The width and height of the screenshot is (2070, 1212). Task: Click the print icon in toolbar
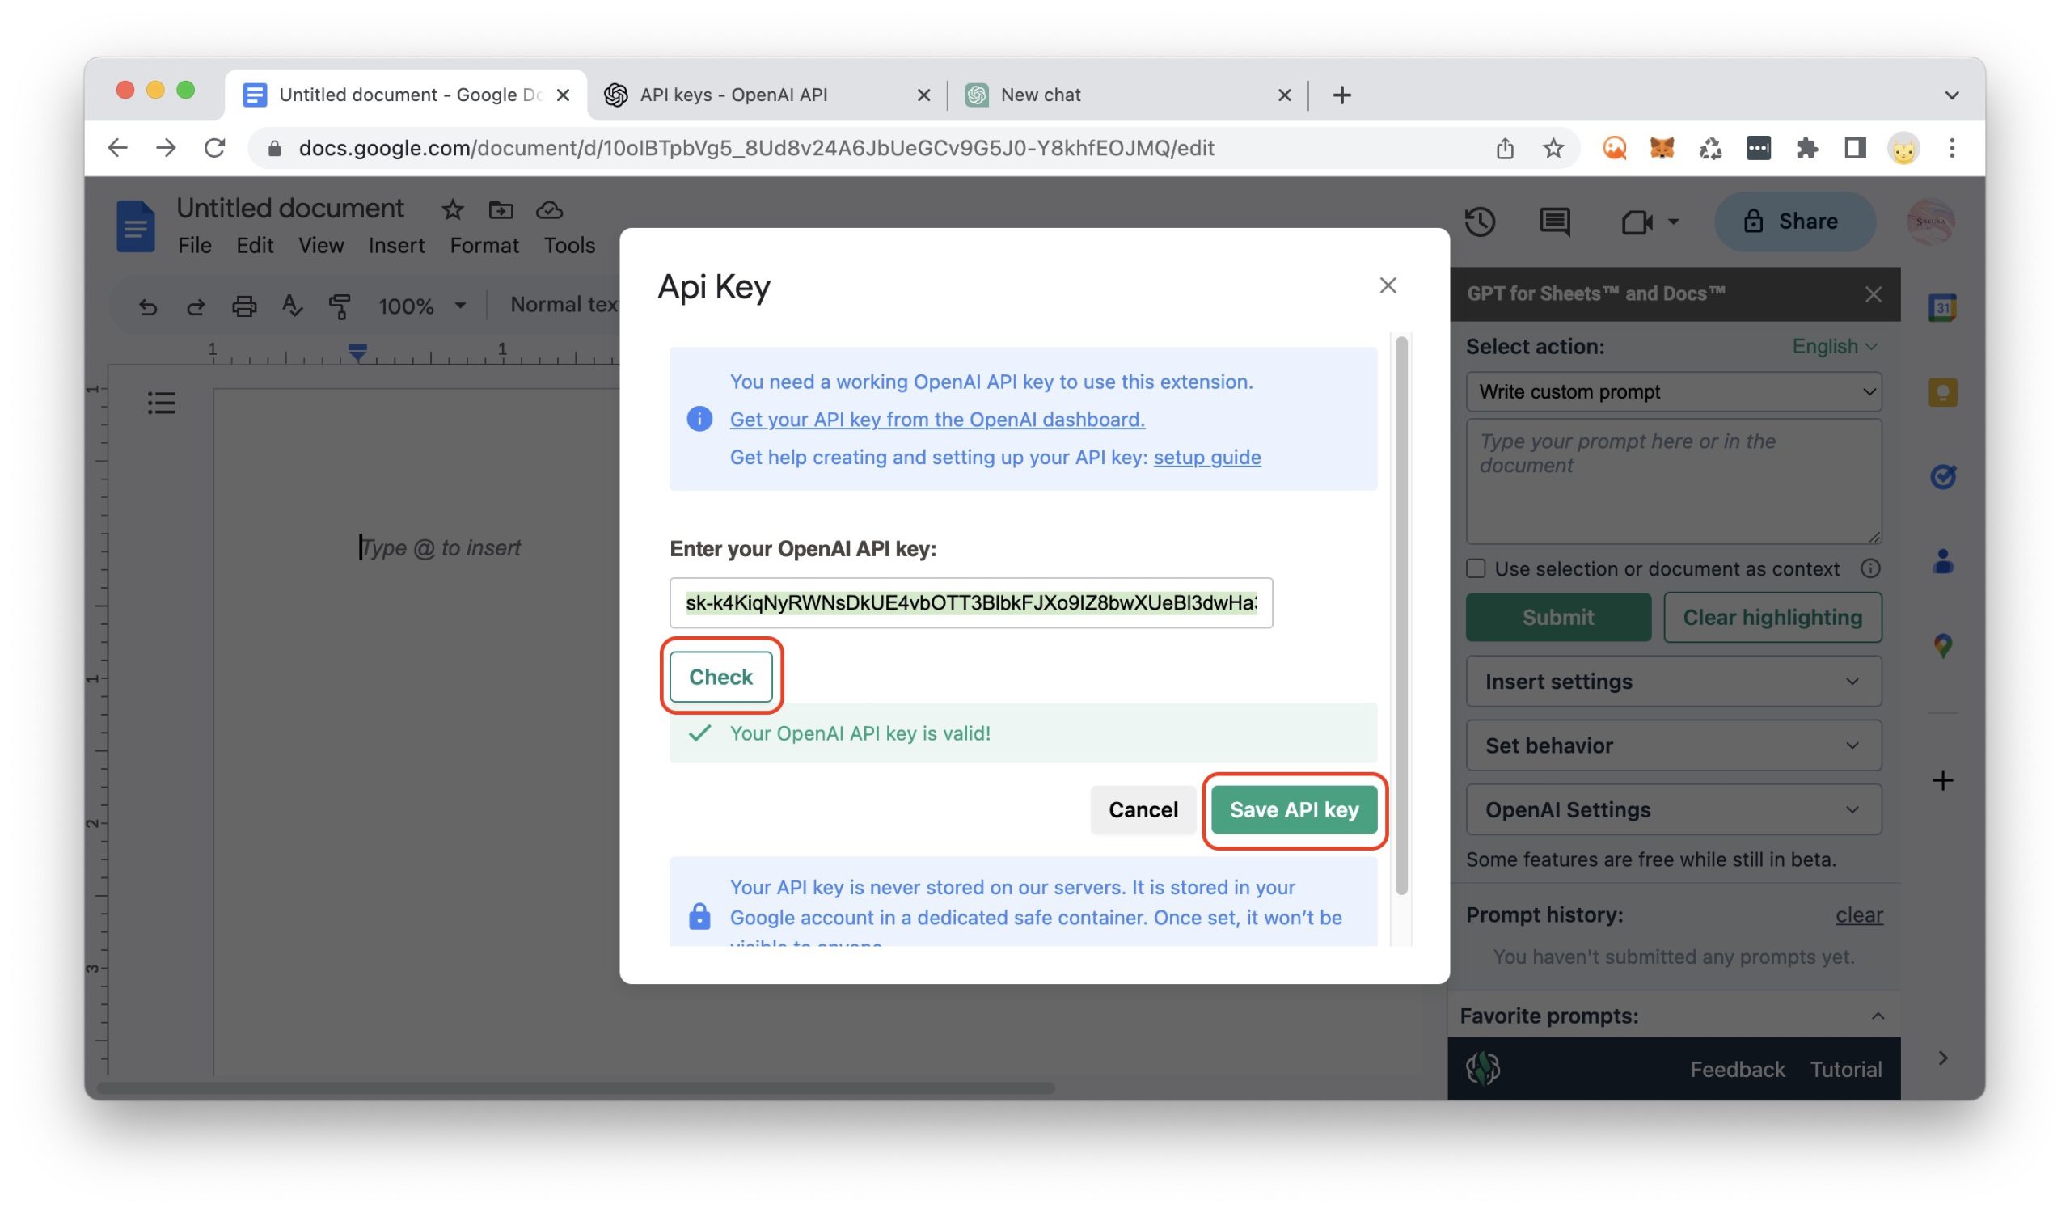coord(244,306)
